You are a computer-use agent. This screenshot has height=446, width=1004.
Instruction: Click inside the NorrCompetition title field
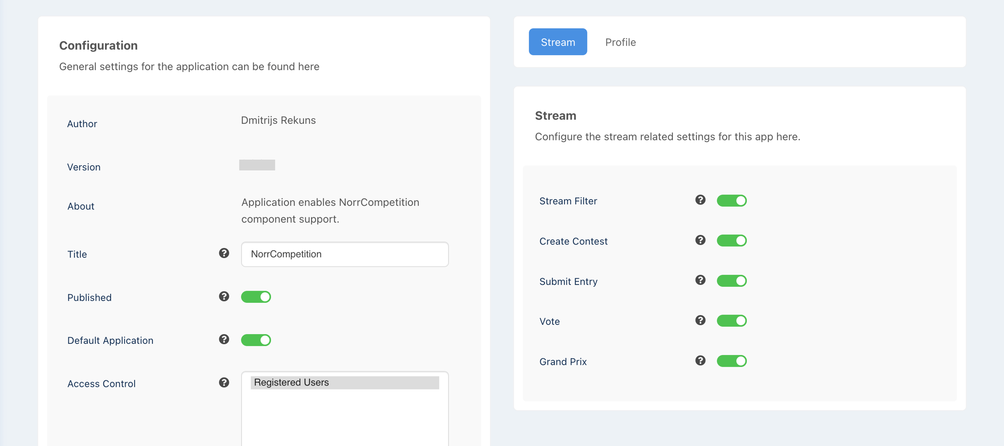click(x=344, y=254)
